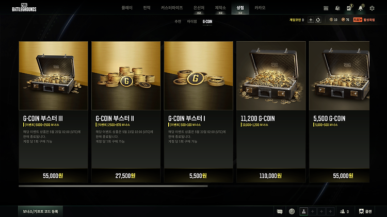This screenshot has width=387, height=217.
Task: Click the add game coin plus icon
Action: coord(311,20)
